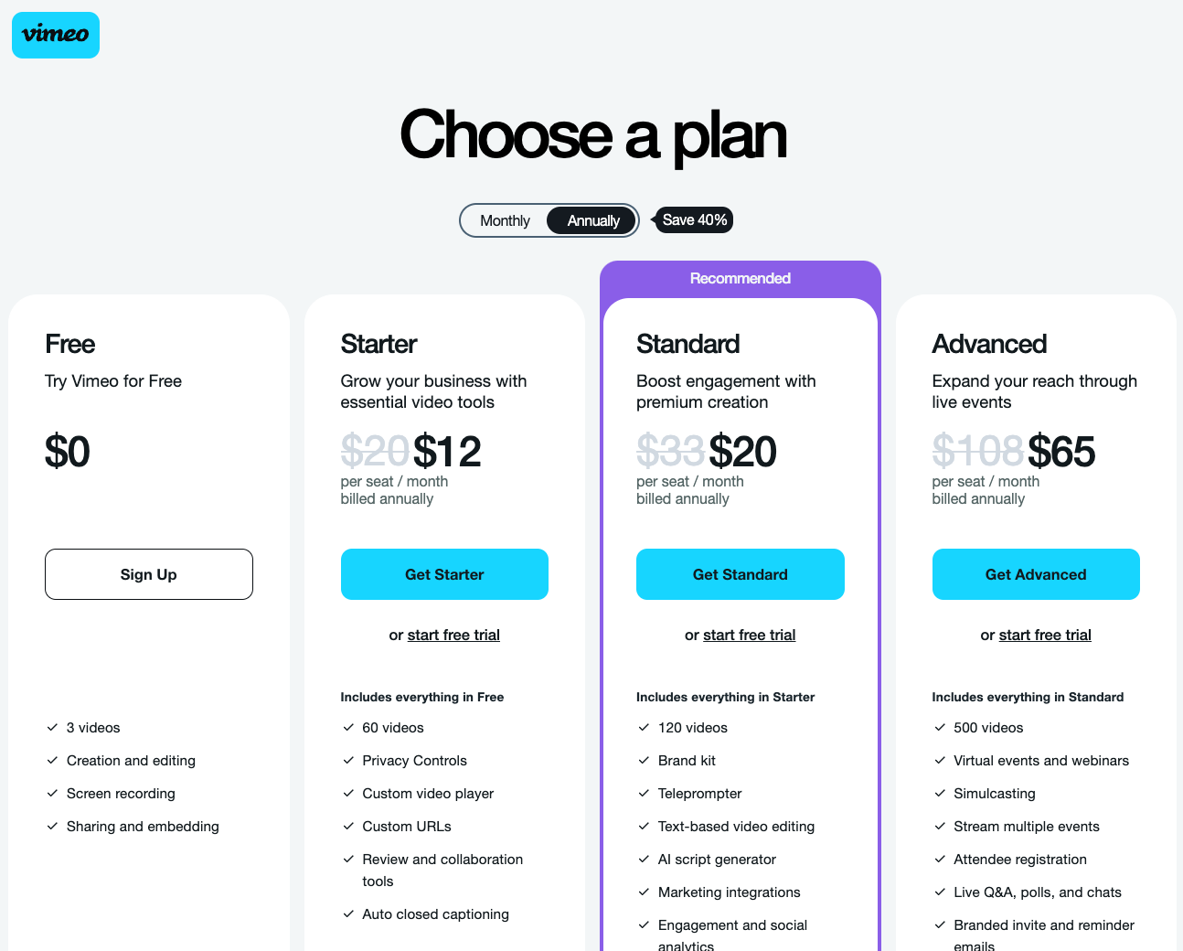Viewport: 1183px width, 951px height.
Task: Sign Up for the Free plan
Action: click(148, 574)
